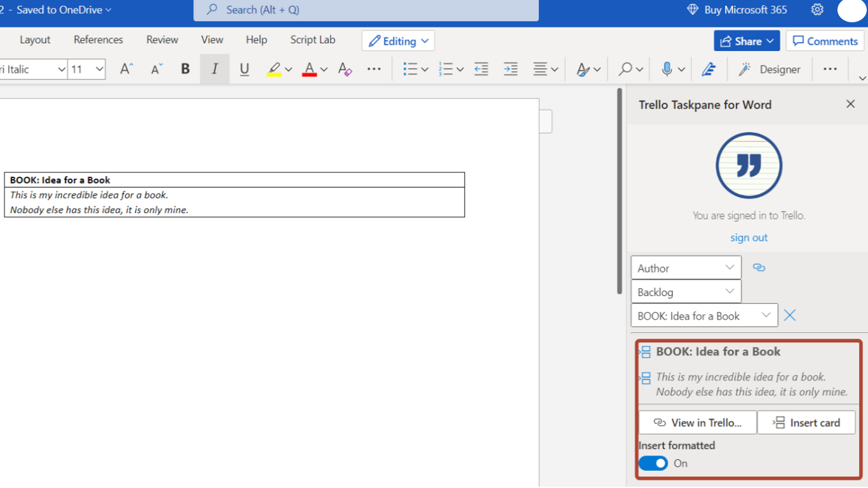This screenshot has width=868, height=488.
Task: Apply yellow text highlight color
Action: tap(274, 69)
